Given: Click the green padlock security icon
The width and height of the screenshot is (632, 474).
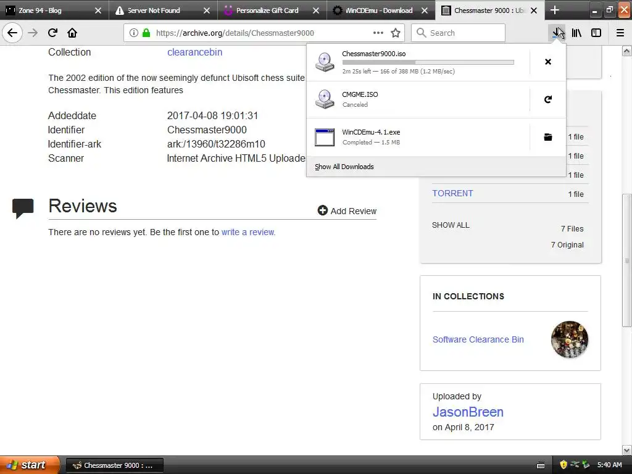Looking at the screenshot, I should [x=146, y=33].
